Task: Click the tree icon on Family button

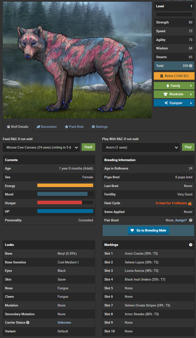Action: [x=168, y=86]
